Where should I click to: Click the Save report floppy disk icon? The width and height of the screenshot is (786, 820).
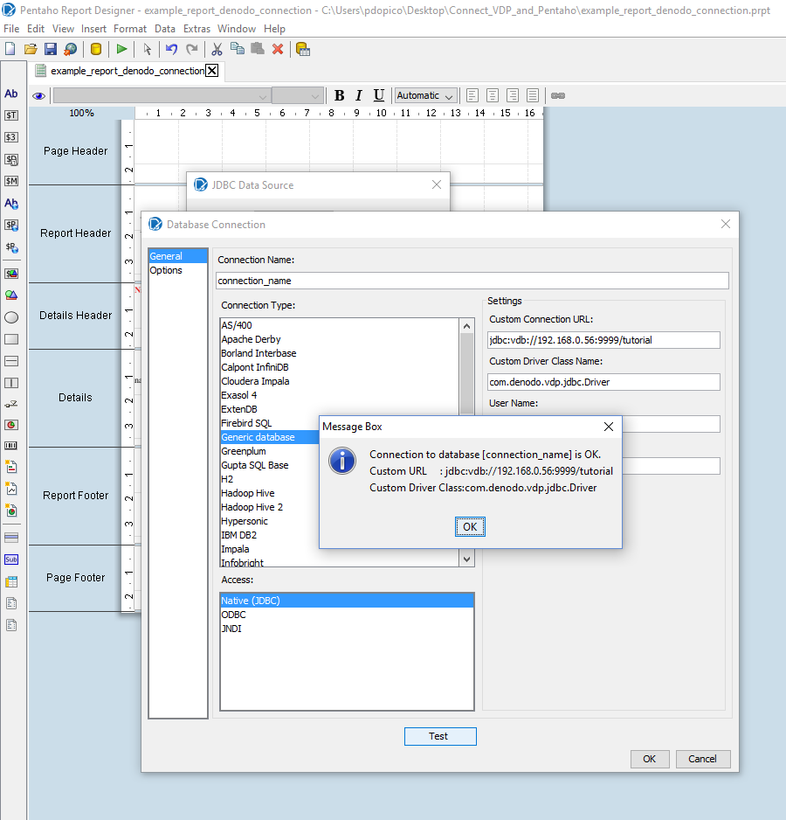click(51, 49)
